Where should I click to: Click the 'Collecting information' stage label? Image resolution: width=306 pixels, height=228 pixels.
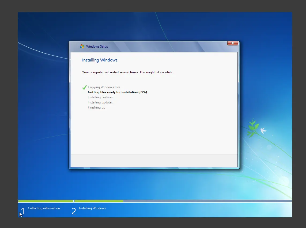tap(44, 208)
